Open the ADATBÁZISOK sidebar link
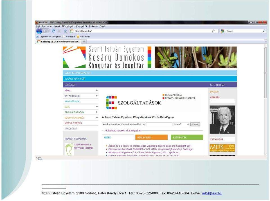 pyautogui.click(x=72, y=101)
